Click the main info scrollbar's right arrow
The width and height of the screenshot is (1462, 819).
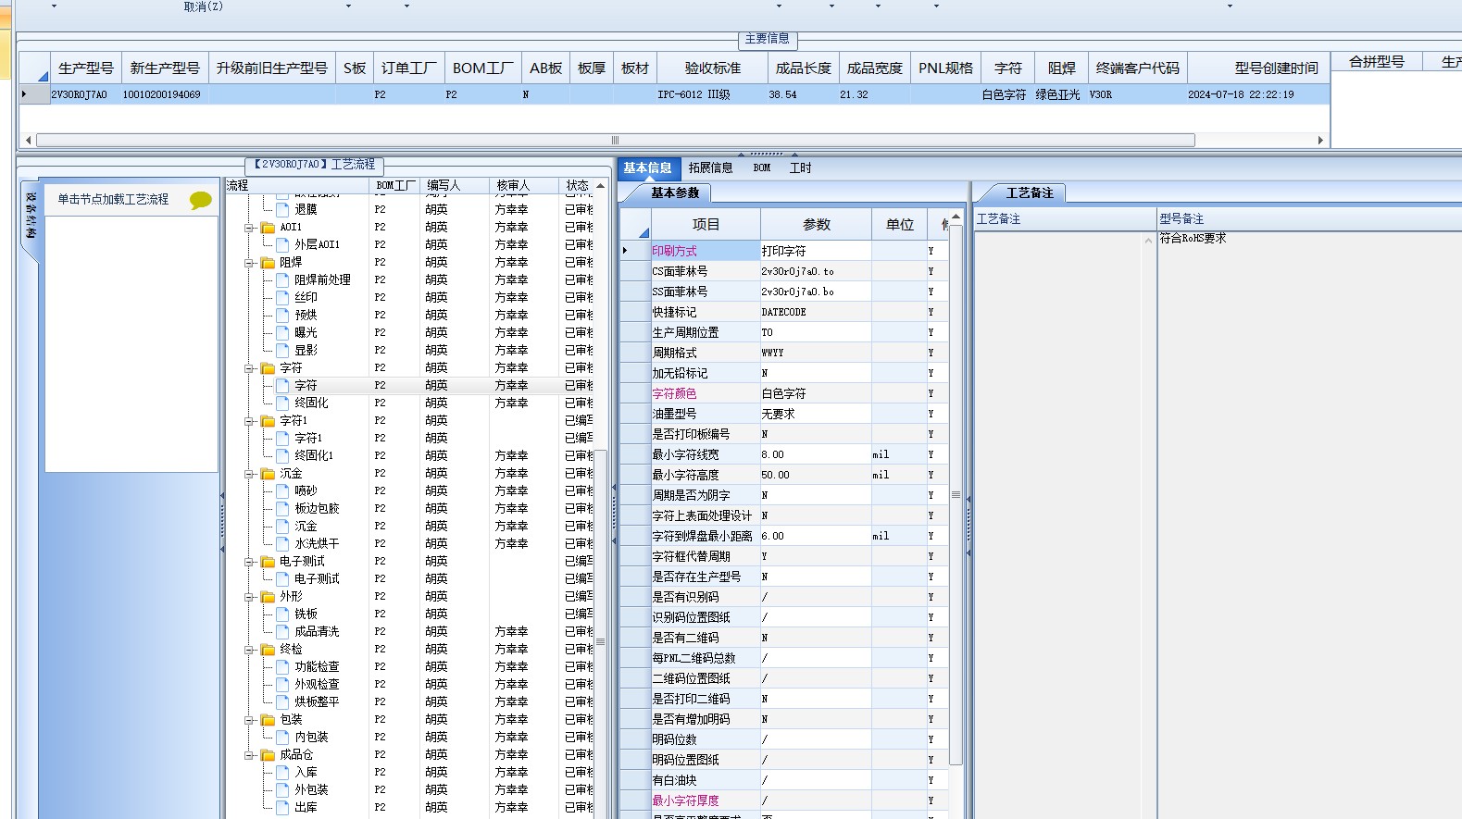pos(1320,141)
